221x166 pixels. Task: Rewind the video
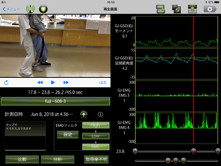pyautogui.click(x=40, y=82)
